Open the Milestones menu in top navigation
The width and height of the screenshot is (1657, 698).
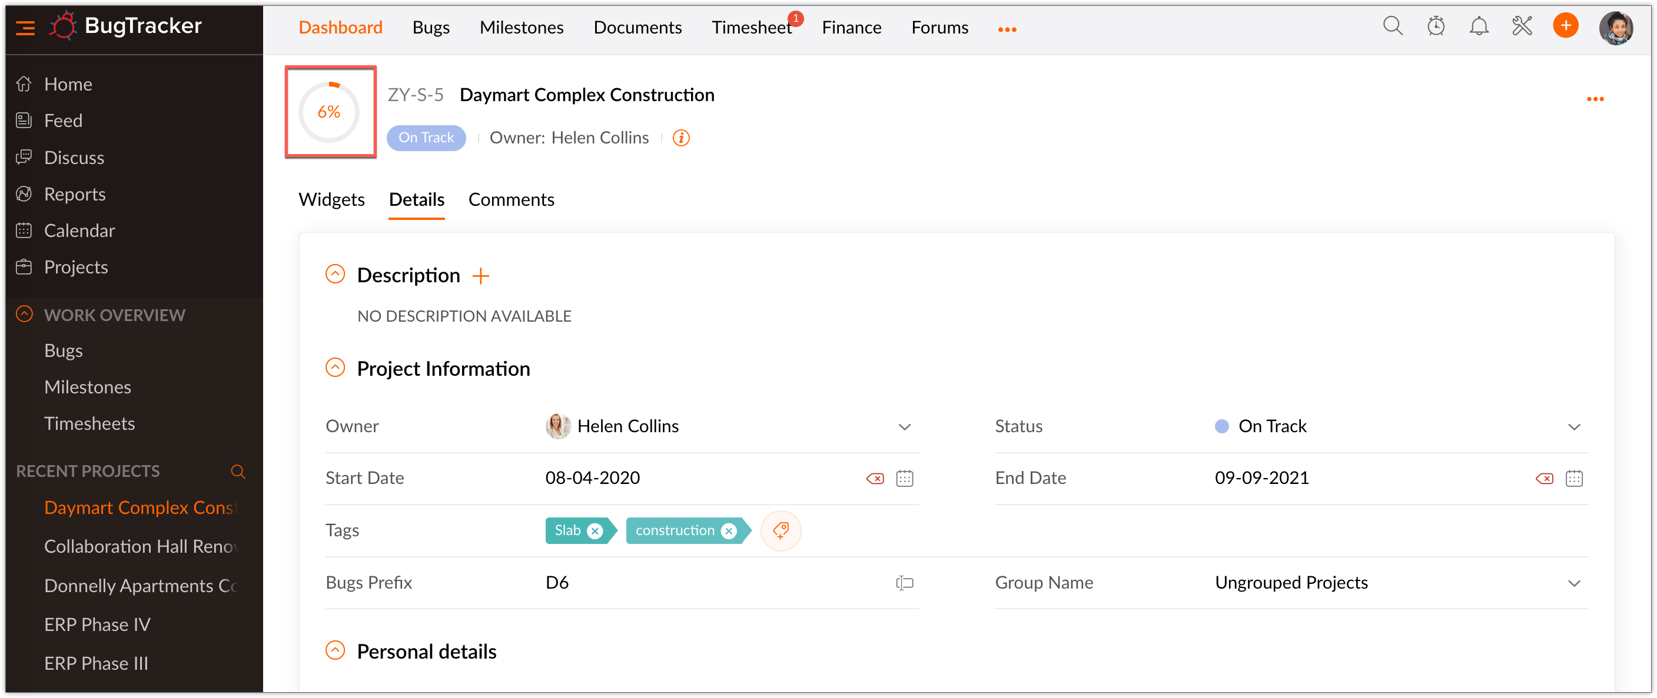pos(521,27)
